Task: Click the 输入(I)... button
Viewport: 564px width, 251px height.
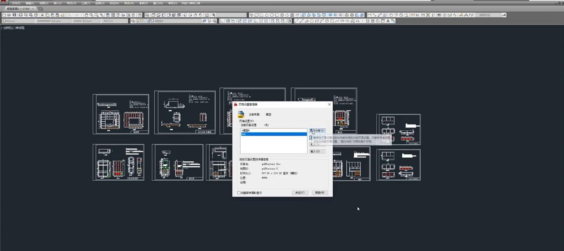Action: coord(317,151)
